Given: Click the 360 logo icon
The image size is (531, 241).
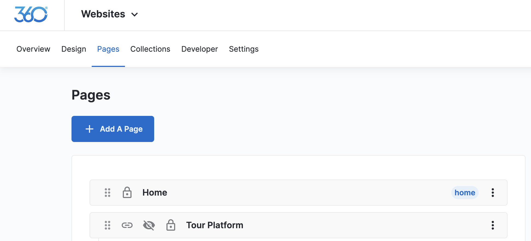Looking at the screenshot, I should point(31,14).
